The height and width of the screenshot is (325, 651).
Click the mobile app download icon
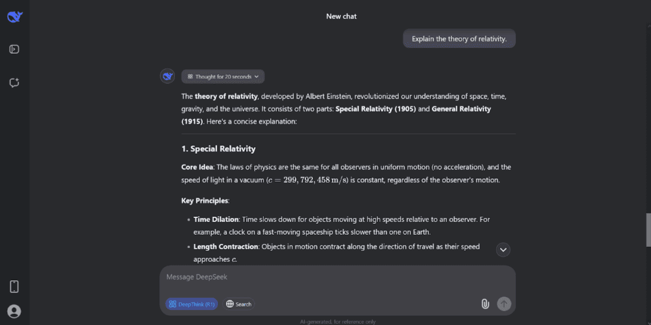pos(14,286)
